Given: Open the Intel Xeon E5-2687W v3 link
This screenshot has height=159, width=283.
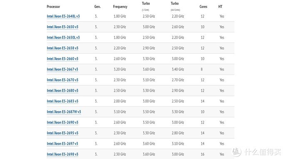Looking at the screenshot, I should click(x=64, y=112).
